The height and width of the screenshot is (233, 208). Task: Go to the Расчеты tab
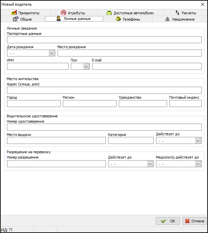pyautogui.click(x=185, y=13)
